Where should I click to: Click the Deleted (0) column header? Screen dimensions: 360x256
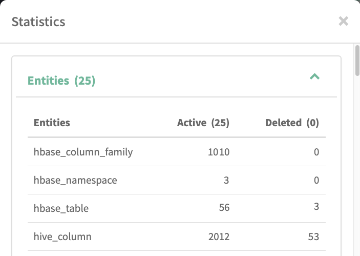(x=292, y=123)
